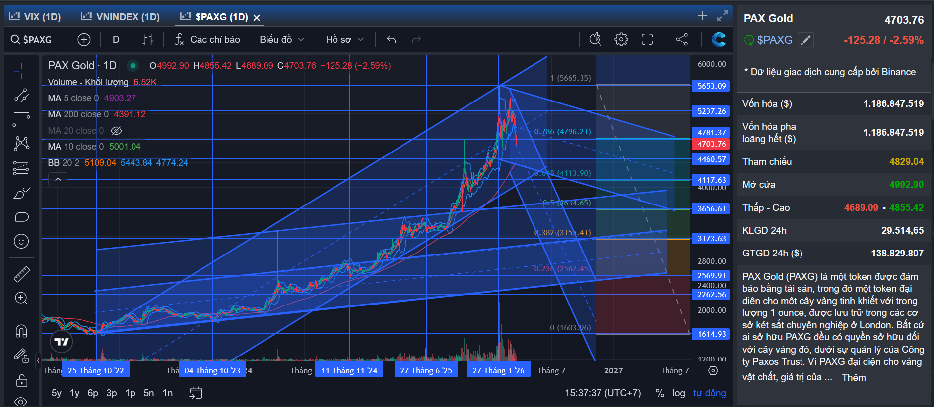Select the trend line drawing tool

[21, 95]
